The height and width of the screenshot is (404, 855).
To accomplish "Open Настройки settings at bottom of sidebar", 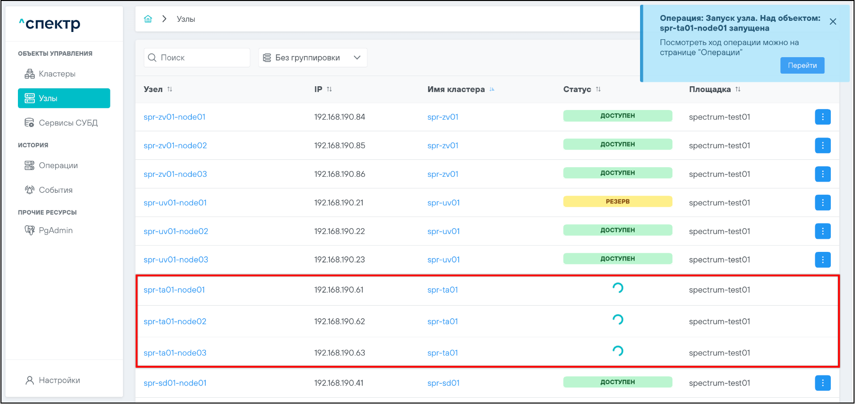I will click(59, 380).
